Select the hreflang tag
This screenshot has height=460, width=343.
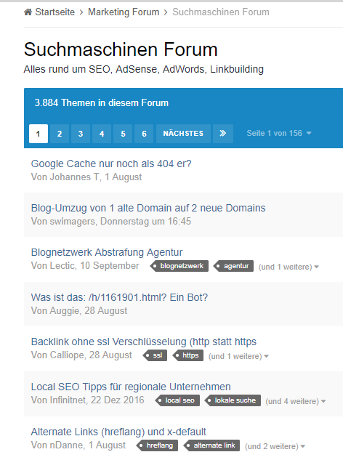[157, 445]
